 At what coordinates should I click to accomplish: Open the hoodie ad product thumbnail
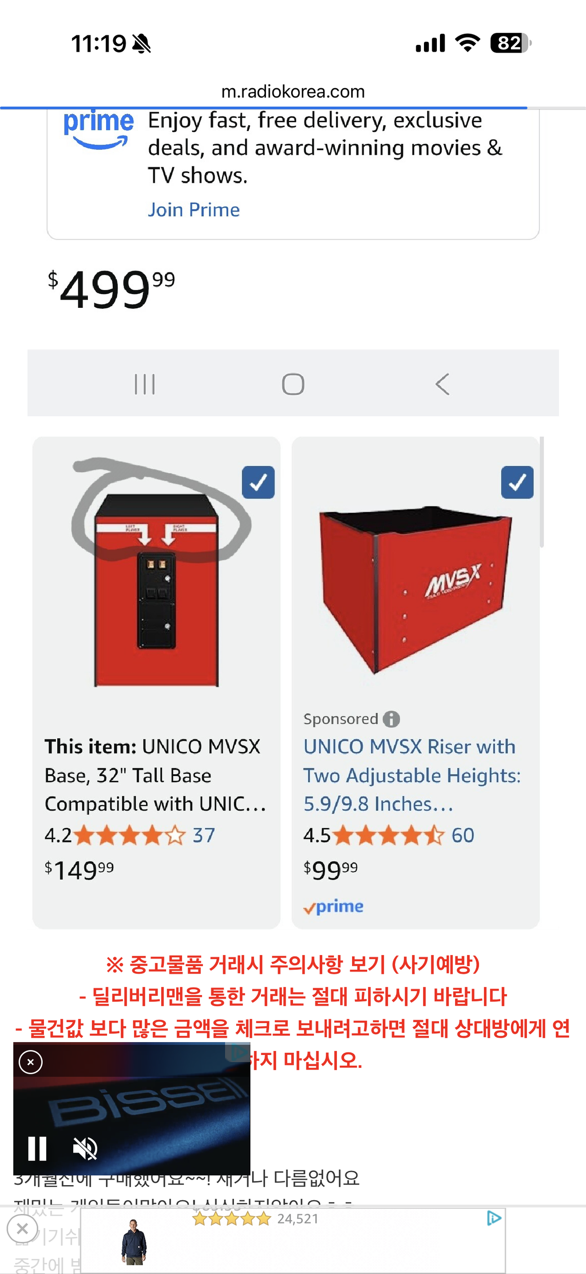[133, 1241]
